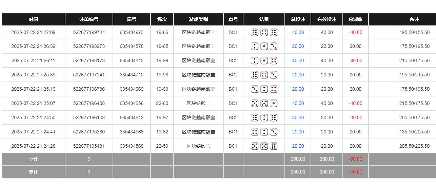
Task: Click dice result for round 635434878
Action: click(x=264, y=47)
